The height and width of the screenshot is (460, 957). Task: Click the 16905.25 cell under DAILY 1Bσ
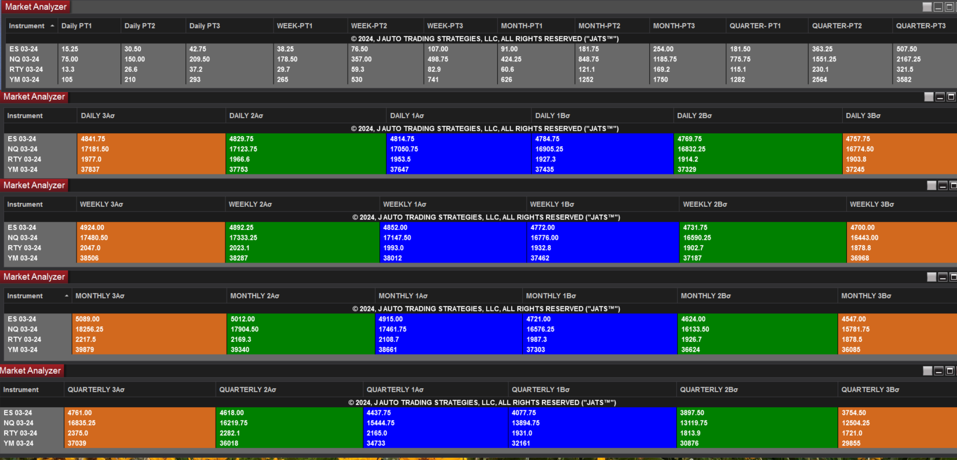pos(602,149)
